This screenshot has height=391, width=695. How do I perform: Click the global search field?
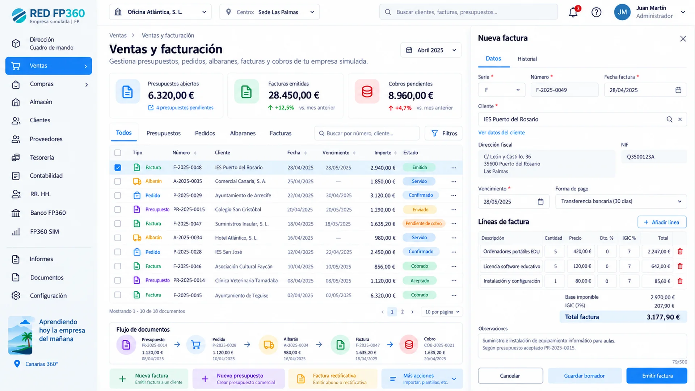pyautogui.click(x=468, y=12)
